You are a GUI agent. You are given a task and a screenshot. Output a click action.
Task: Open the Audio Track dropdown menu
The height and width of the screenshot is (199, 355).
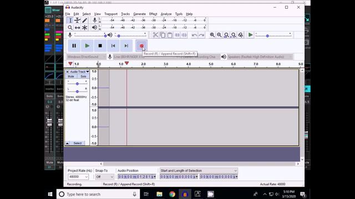[x=79, y=72]
